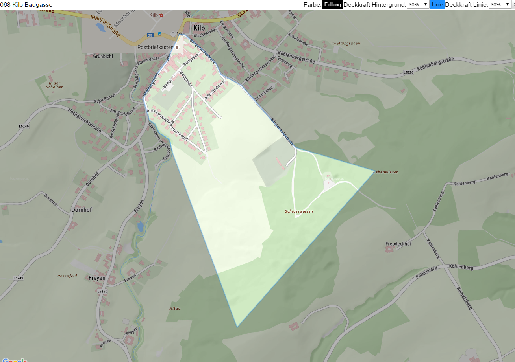The image size is (515, 362).
Task: Click the Dornhof village label
Action: (x=82, y=210)
